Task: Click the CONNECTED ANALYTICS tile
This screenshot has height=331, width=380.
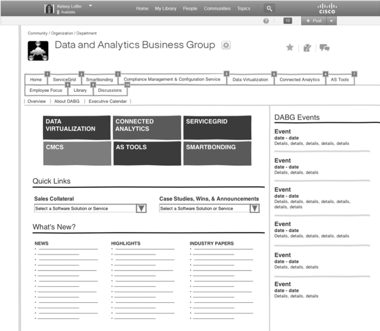Action: [147, 128]
